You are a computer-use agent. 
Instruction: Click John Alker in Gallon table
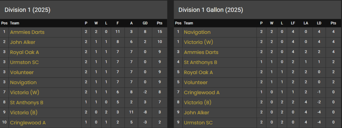click(196, 113)
